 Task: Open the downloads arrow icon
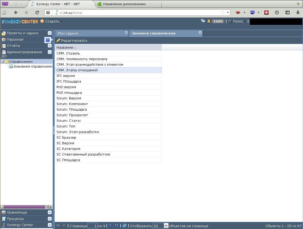pos(298,13)
